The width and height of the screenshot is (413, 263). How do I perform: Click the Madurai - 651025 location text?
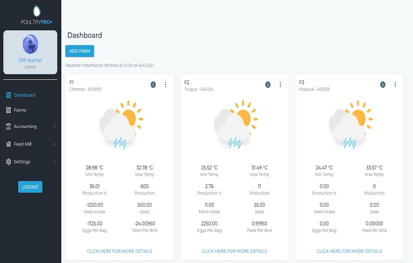tap(314, 89)
